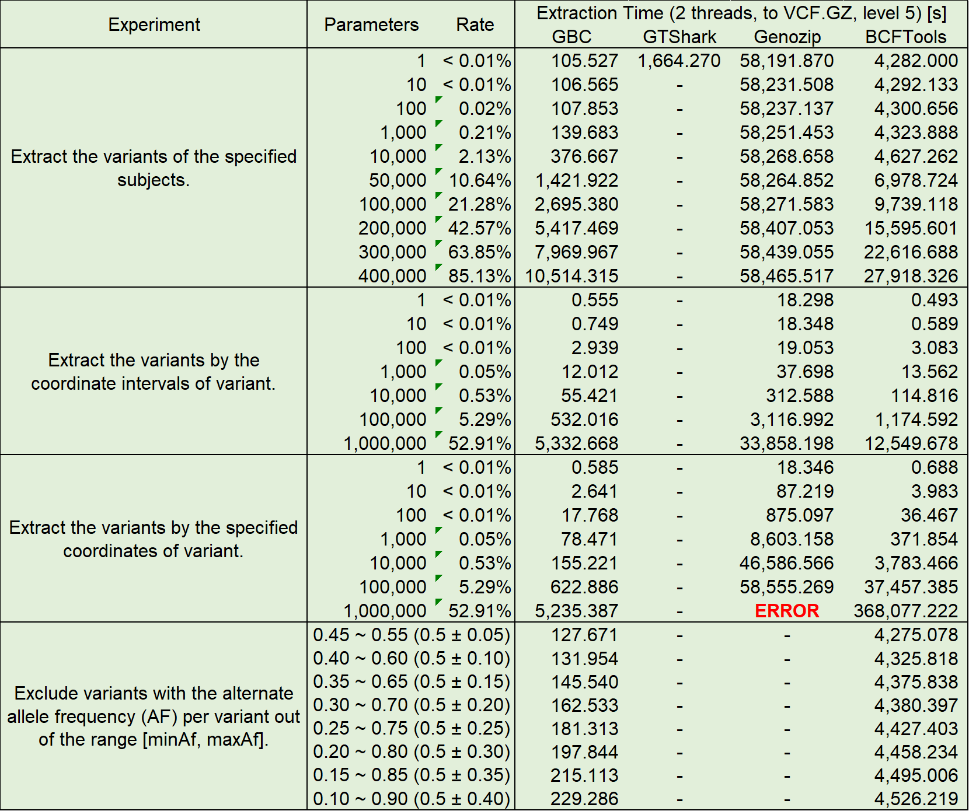
Task: Click parameter 0.10 ~ 0.90 (0.5 ± 0.40)
Action: click(412, 798)
